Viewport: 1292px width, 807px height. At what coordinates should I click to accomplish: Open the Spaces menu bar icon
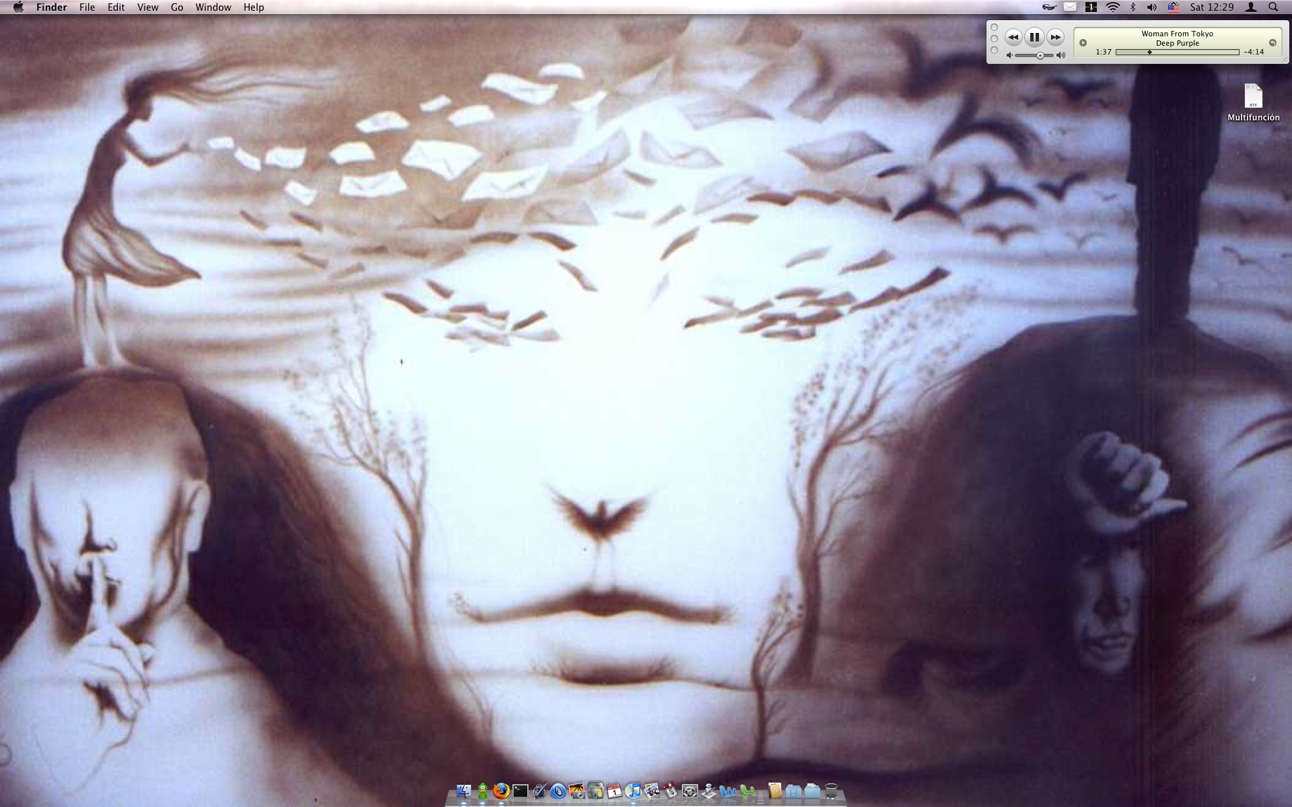tap(1091, 7)
